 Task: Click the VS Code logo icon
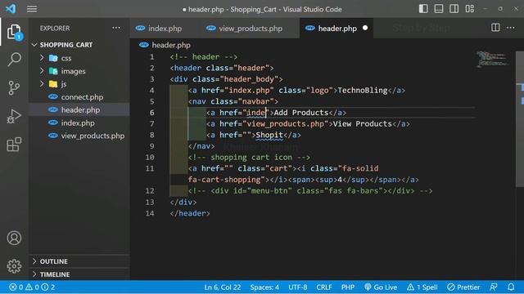pos(11,9)
